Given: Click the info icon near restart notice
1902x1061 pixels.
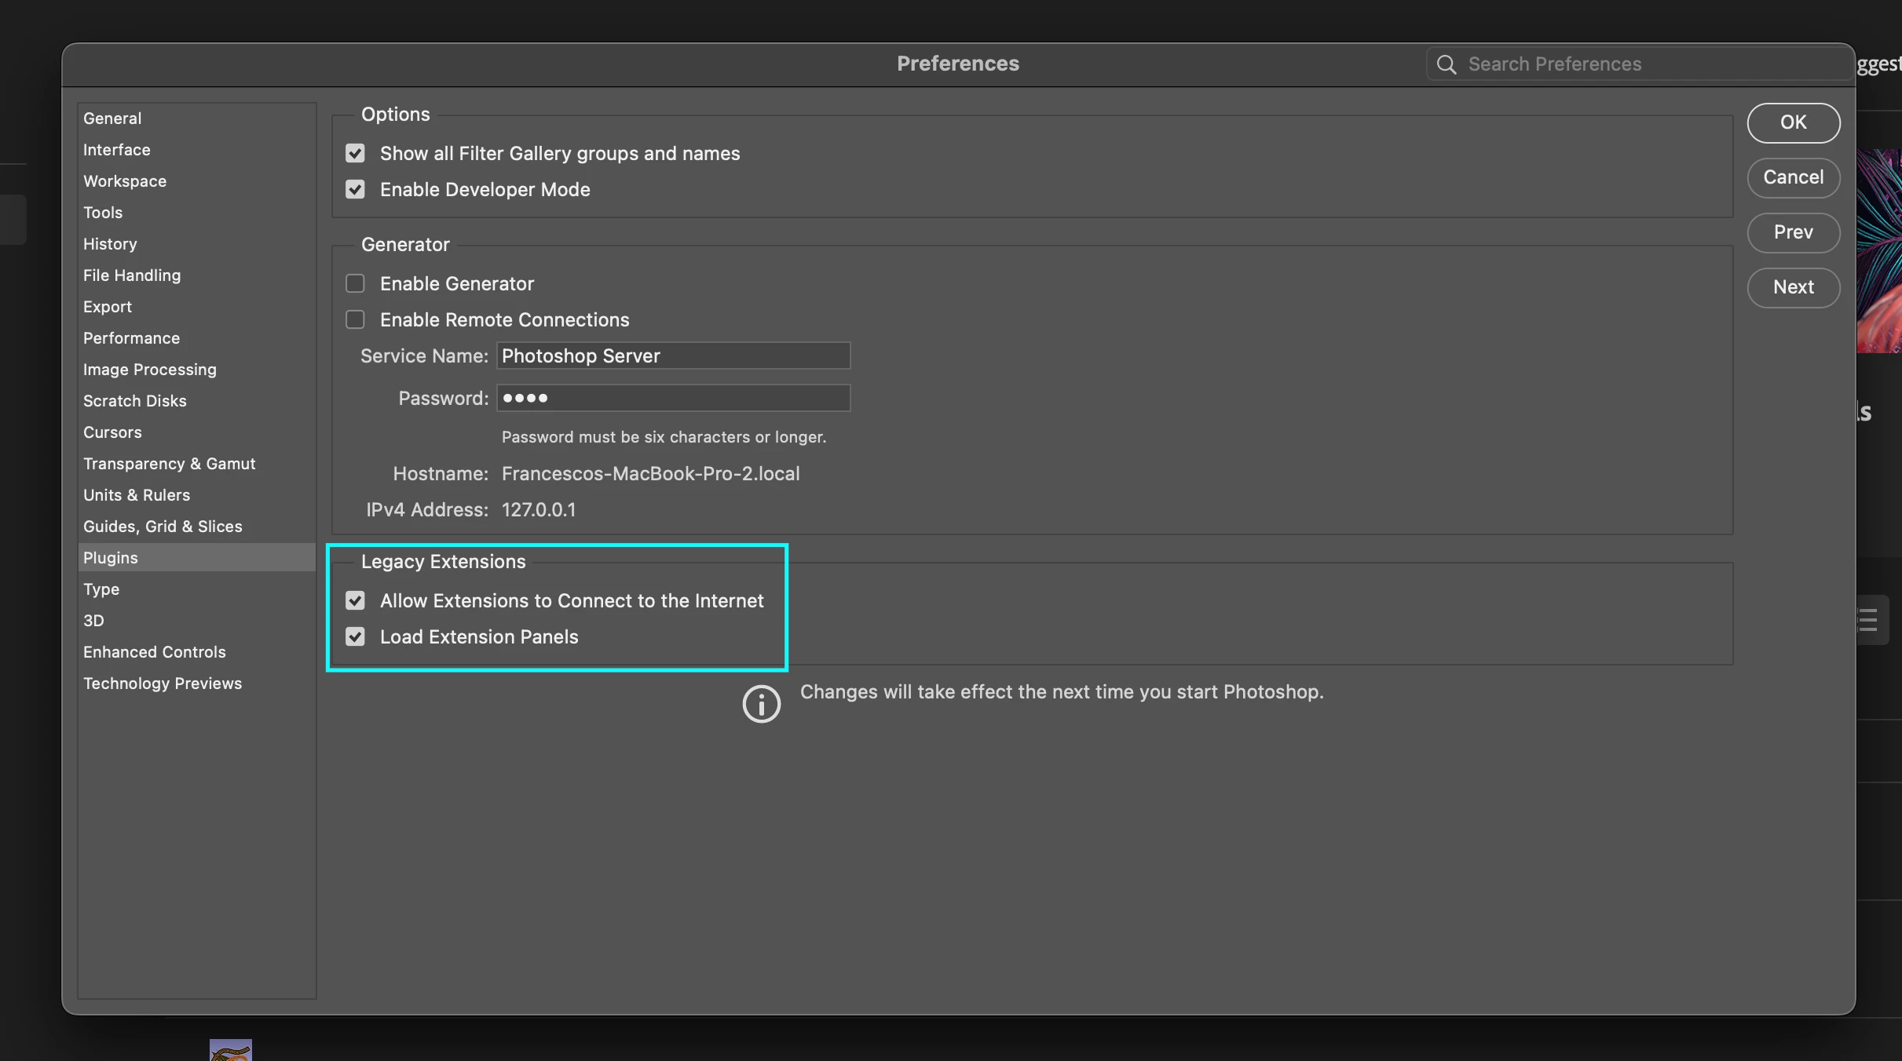Looking at the screenshot, I should [761, 704].
